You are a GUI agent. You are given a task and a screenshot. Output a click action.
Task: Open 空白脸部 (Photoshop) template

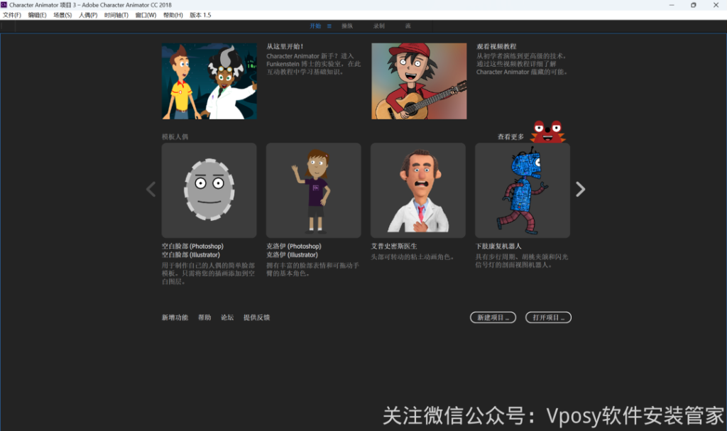point(192,246)
